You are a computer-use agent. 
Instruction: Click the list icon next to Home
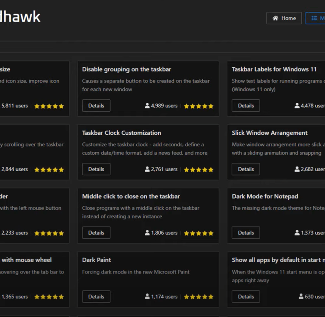[314, 18]
